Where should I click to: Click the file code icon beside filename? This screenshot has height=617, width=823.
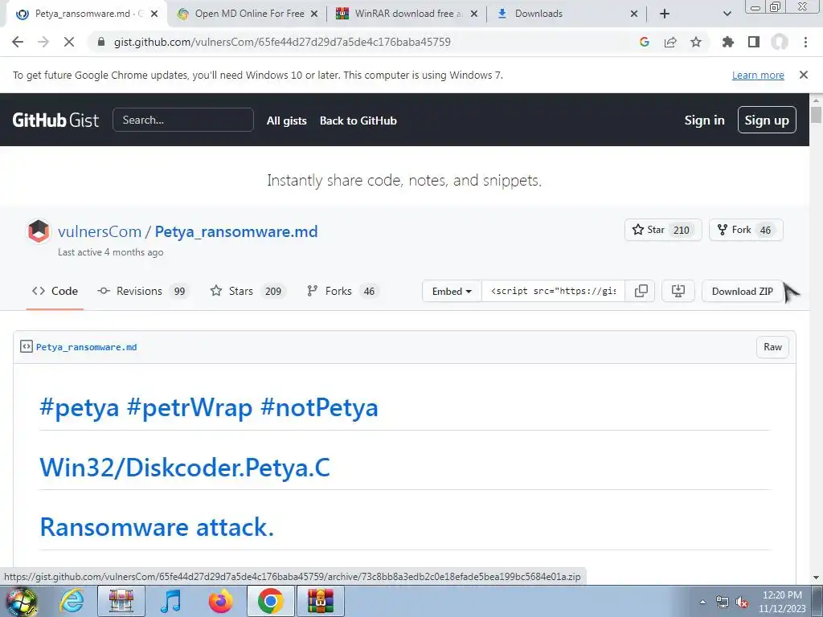tap(27, 347)
